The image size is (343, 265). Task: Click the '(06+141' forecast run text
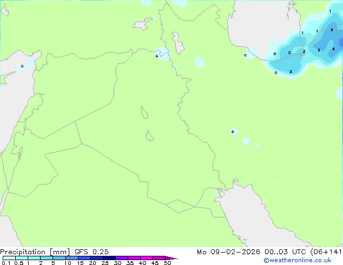(326, 252)
